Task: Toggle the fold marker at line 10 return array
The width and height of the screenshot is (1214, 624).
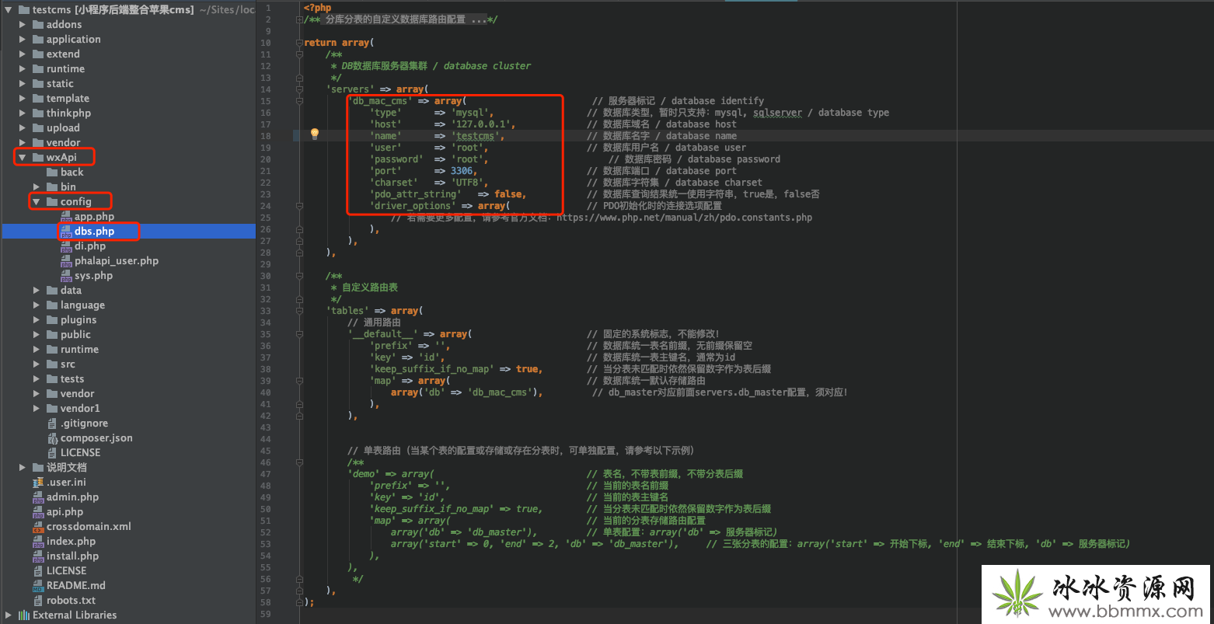Action: 299,43
